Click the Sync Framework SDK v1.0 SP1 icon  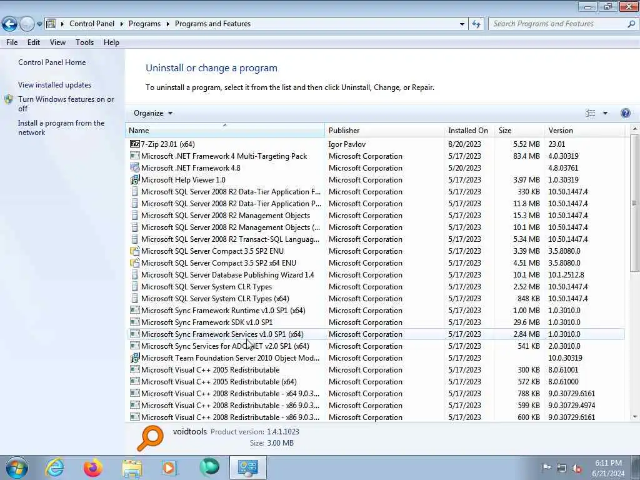135,322
